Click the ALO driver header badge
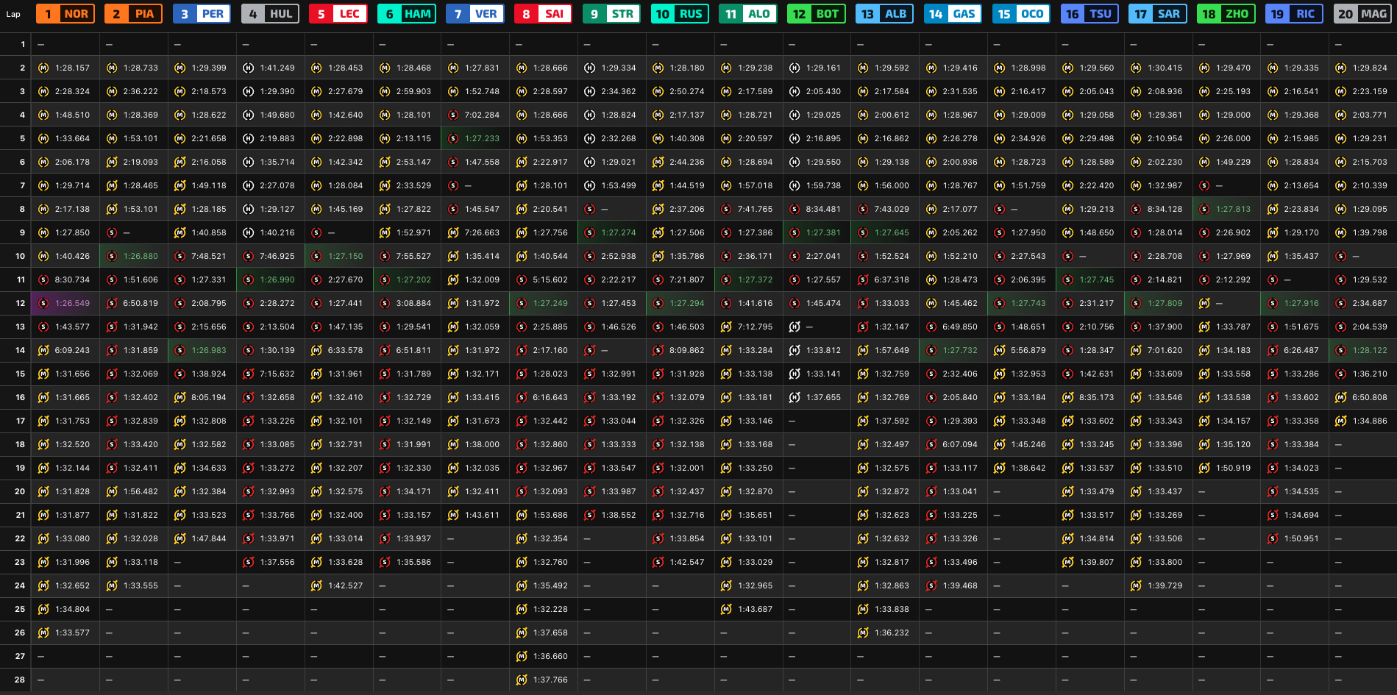Viewport: 1397px width, 695px height. (x=748, y=14)
